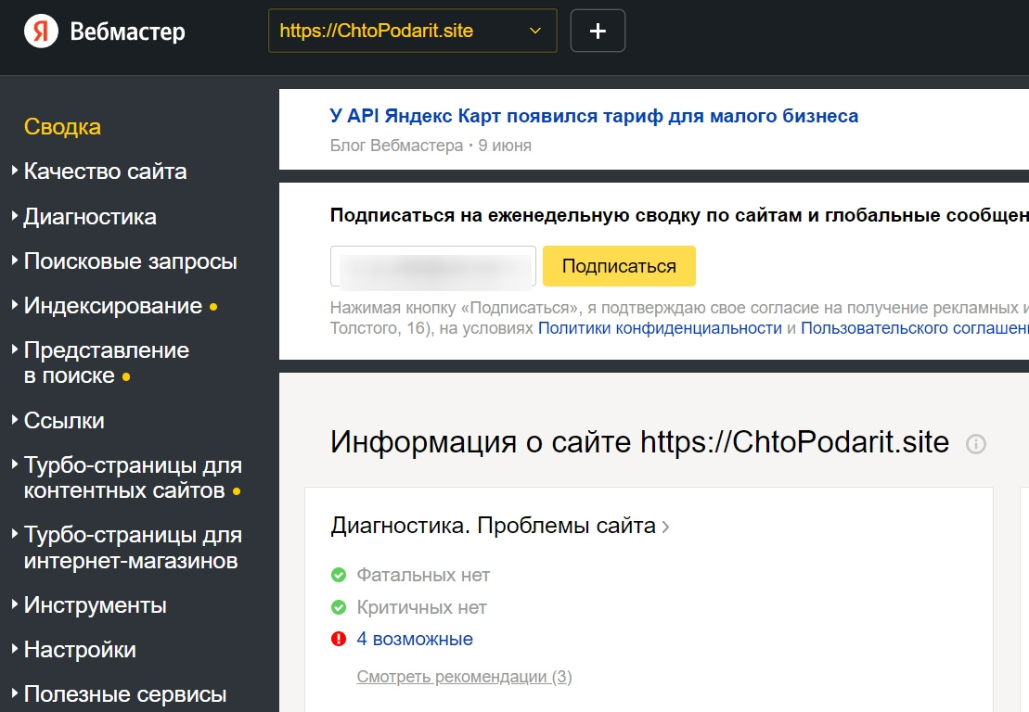
Task: Click the red warning icon for possible problems
Action: point(339,639)
